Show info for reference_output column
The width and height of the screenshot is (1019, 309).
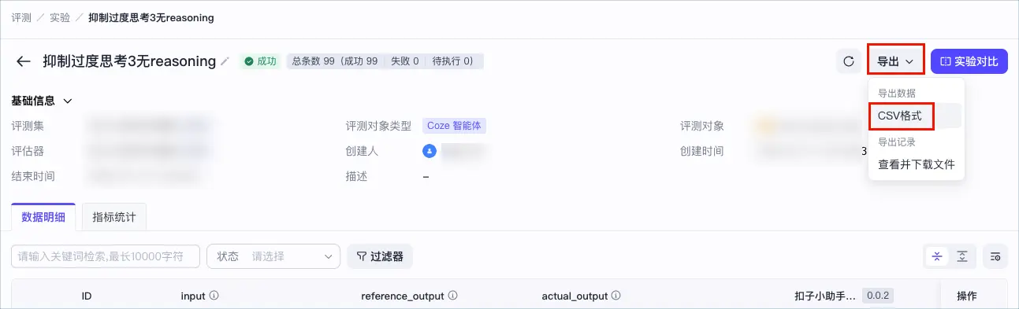click(453, 296)
